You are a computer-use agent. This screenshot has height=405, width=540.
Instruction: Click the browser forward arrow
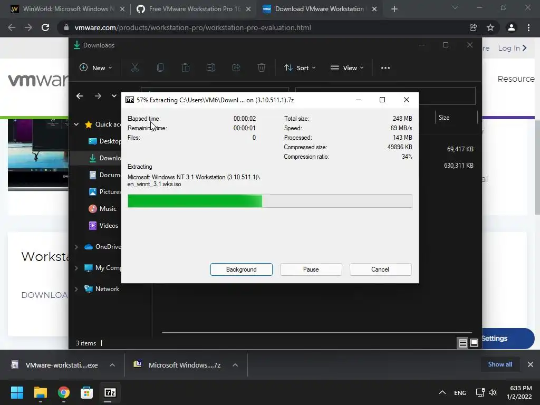(x=28, y=27)
